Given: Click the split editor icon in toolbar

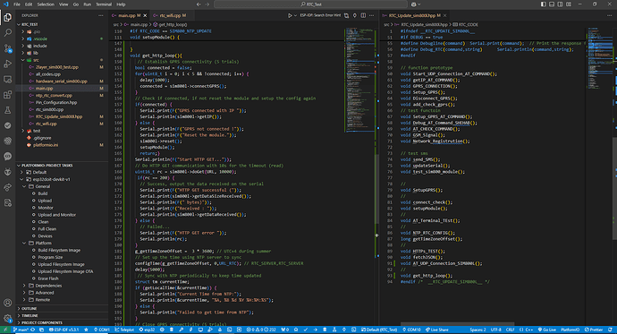Looking at the screenshot, I should point(363,15).
